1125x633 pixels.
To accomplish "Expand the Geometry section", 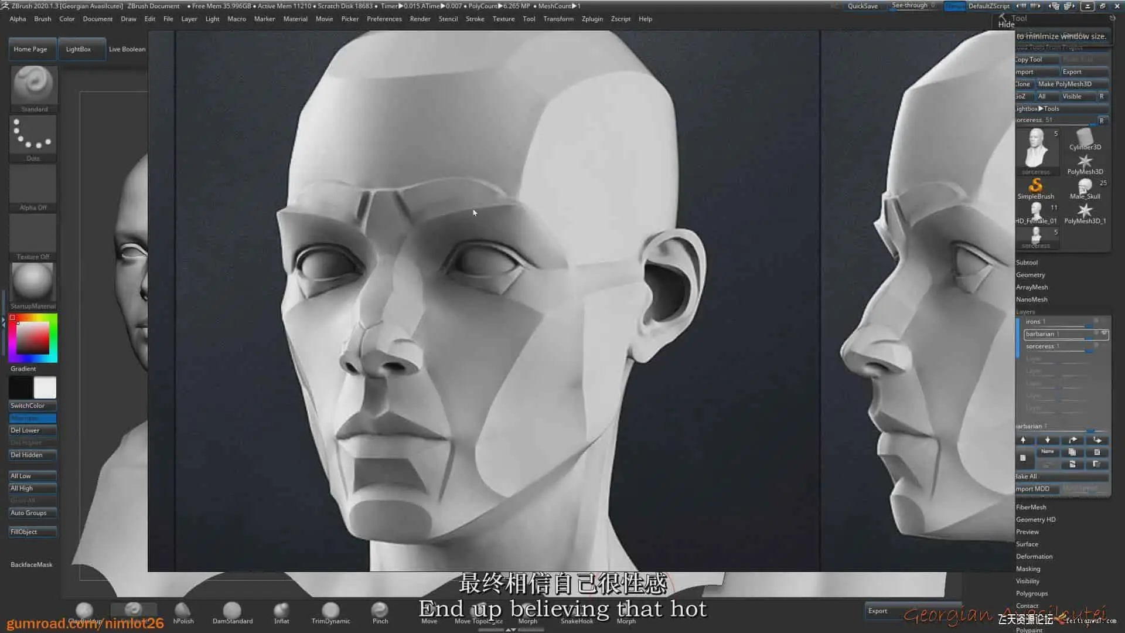I will pyautogui.click(x=1030, y=275).
